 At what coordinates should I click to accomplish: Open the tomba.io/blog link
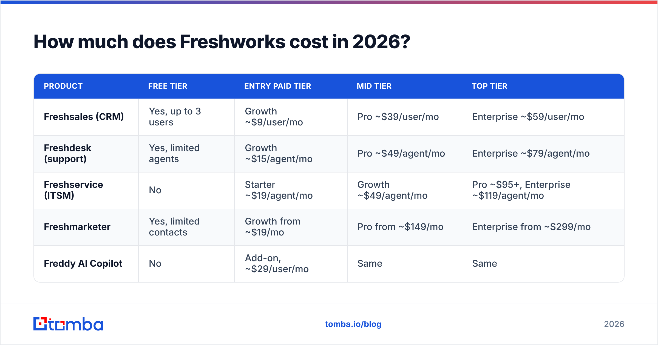tap(353, 324)
